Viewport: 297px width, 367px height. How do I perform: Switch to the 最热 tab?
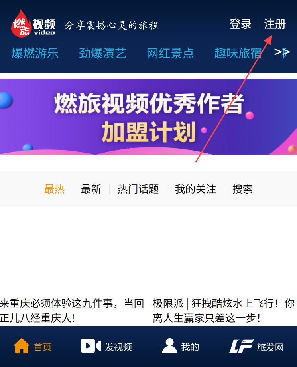[x=55, y=189]
